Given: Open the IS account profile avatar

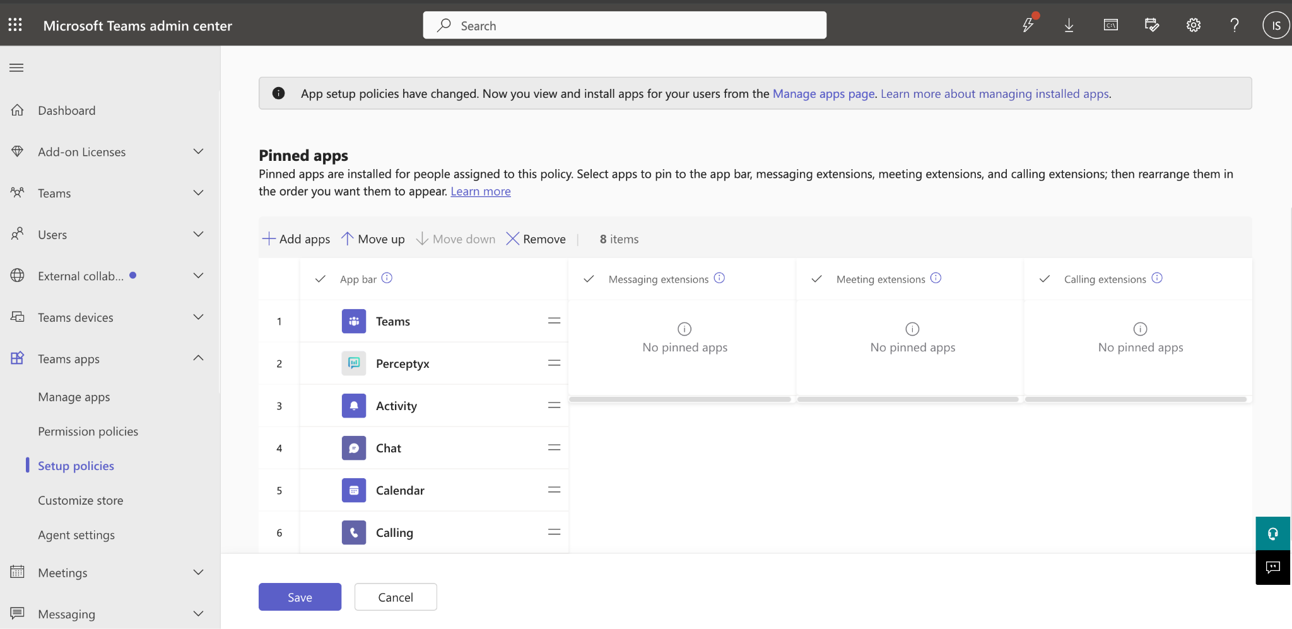Looking at the screenshot, I should tap(1276, 25).
